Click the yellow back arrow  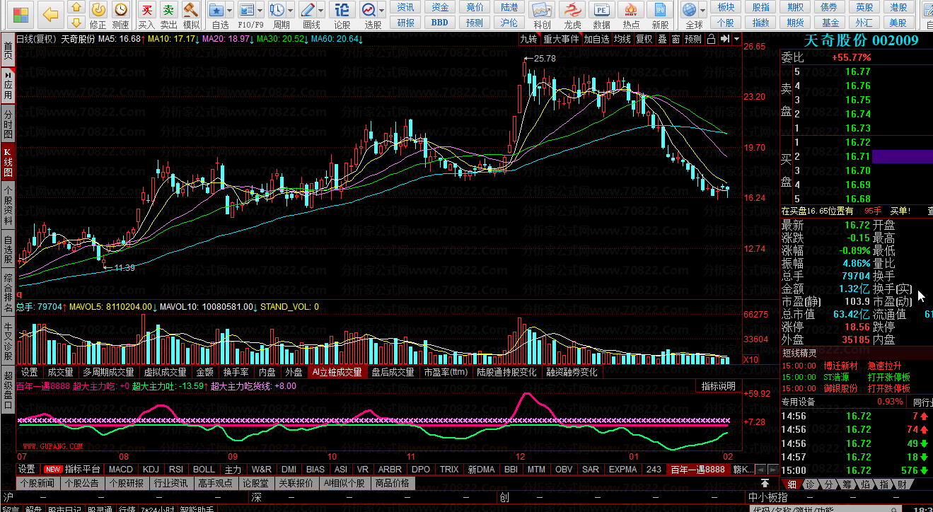click(x=50, y=14)
